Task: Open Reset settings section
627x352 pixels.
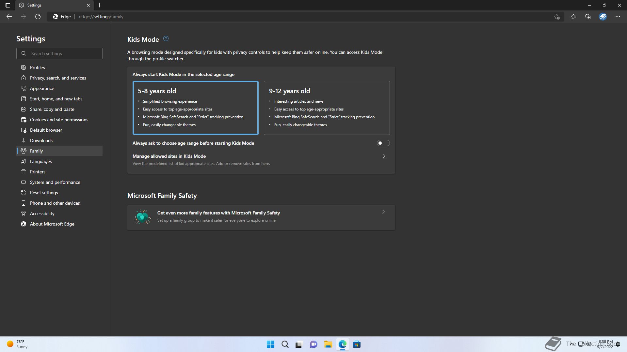Action: [59, 193]
